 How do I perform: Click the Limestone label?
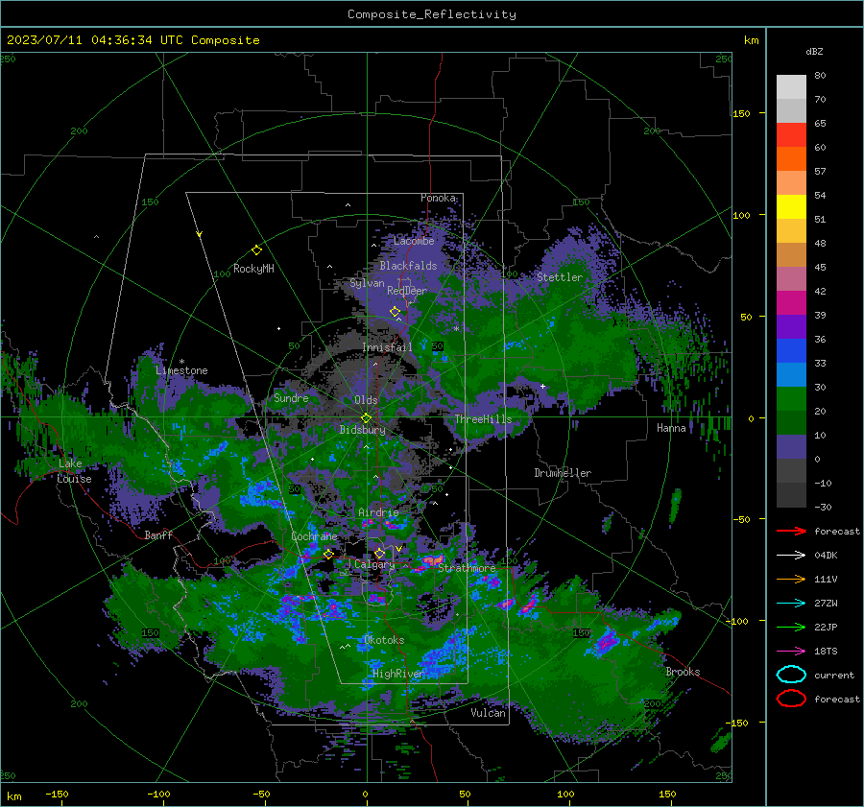tap(181, 370)
